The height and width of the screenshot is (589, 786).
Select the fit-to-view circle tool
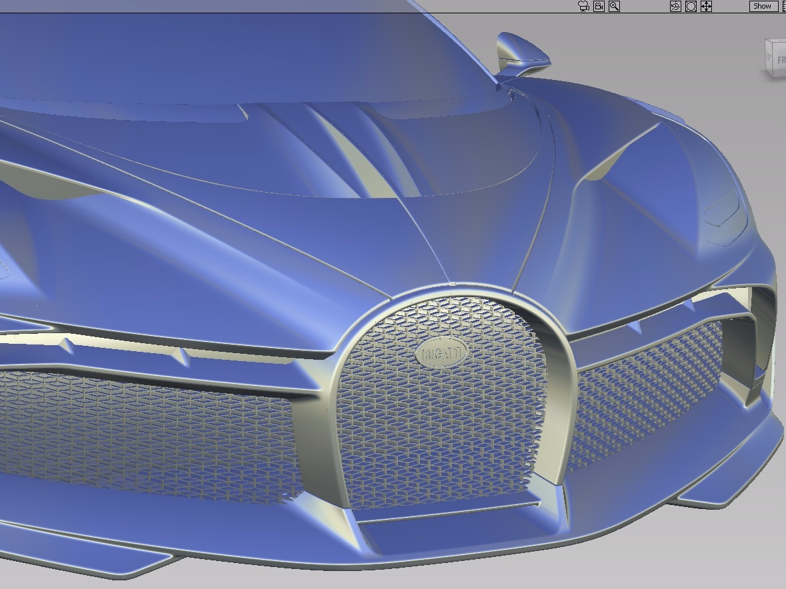(689, 6)
